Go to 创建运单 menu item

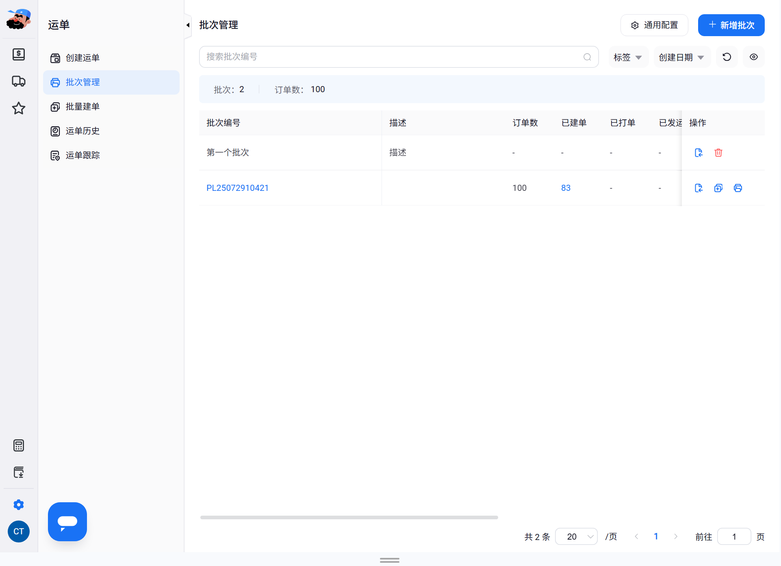111,58
